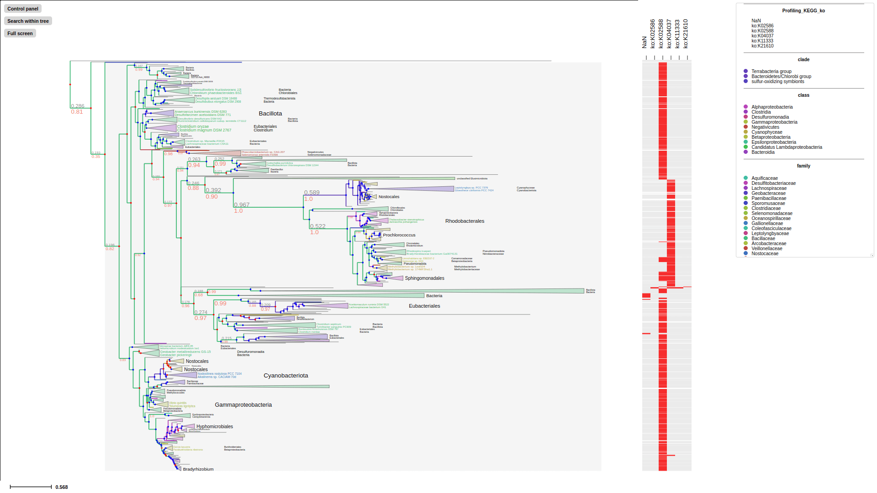Click the Gammaproteobacteria legend entry text
This screenshot has height=493, width=877.
(774, 122)
